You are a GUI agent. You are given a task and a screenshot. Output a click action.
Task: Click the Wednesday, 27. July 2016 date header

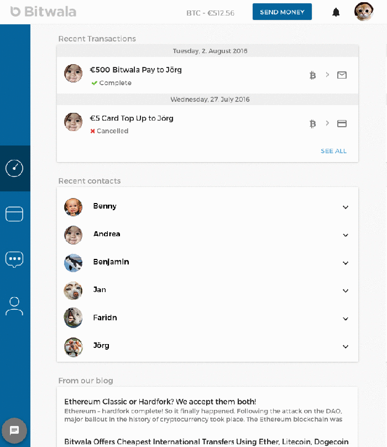coord(210,100)
